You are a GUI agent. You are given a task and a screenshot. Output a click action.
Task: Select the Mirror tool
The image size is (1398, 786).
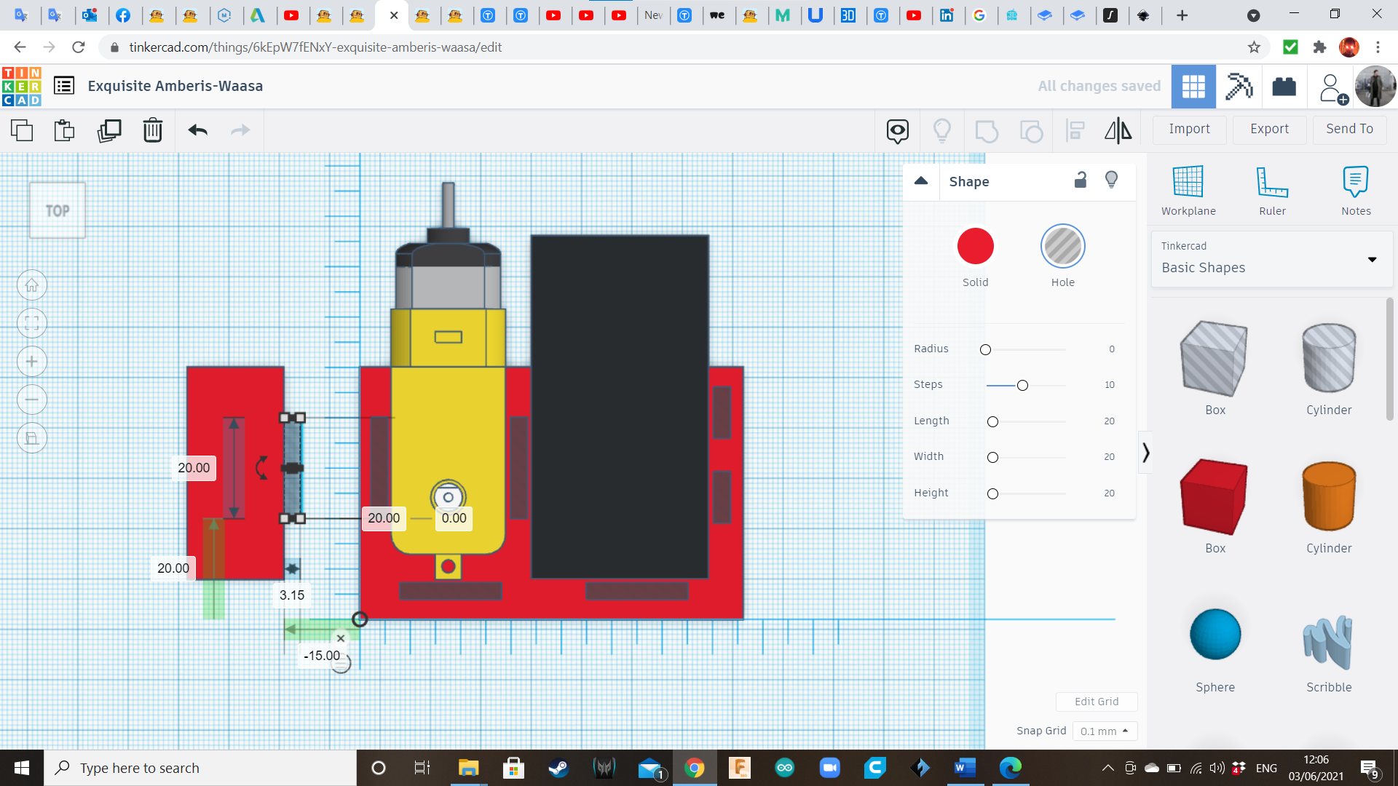tap(1118, 130)
